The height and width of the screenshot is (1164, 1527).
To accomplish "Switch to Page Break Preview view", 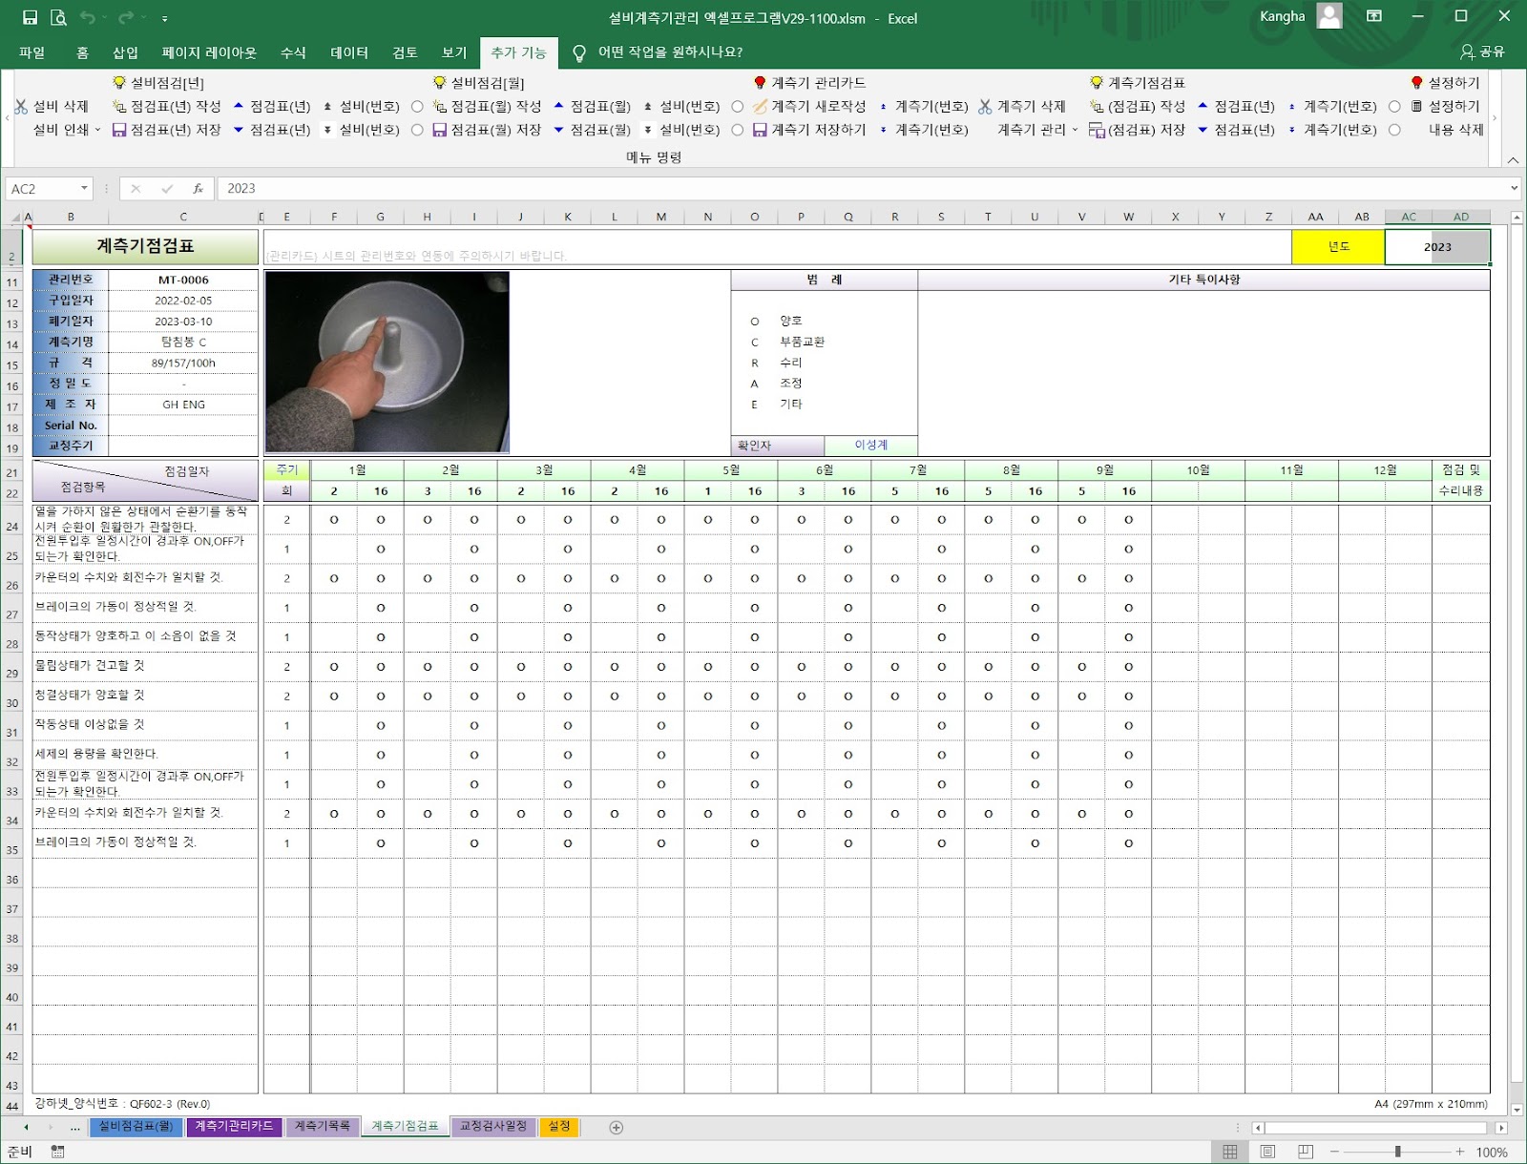I will (x=1306, y=1152).
